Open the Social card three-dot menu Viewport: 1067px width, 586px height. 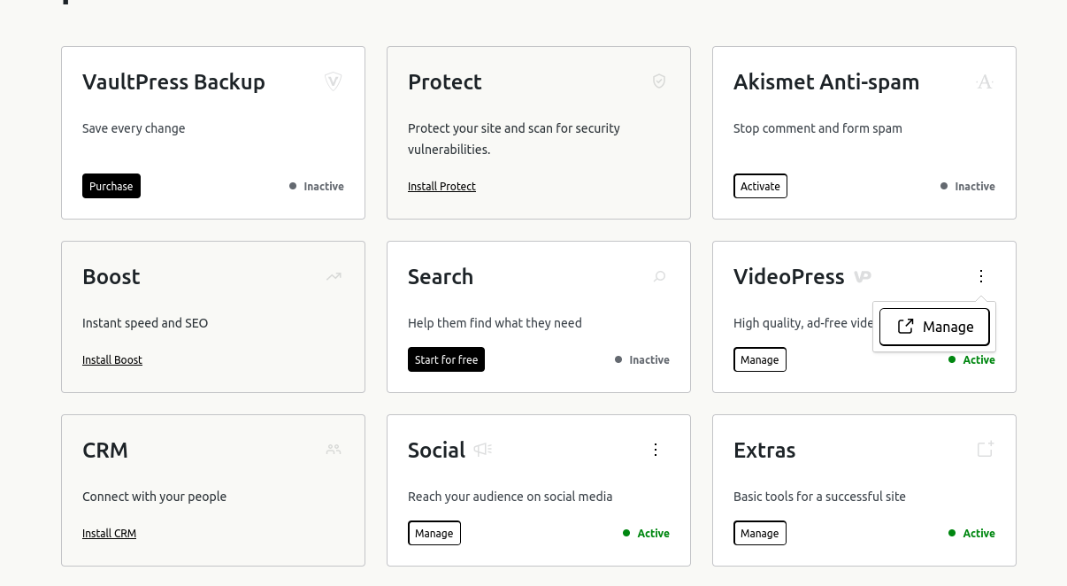tap(656, 450)
